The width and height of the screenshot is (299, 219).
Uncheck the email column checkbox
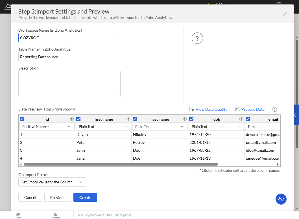coord(248,119)
